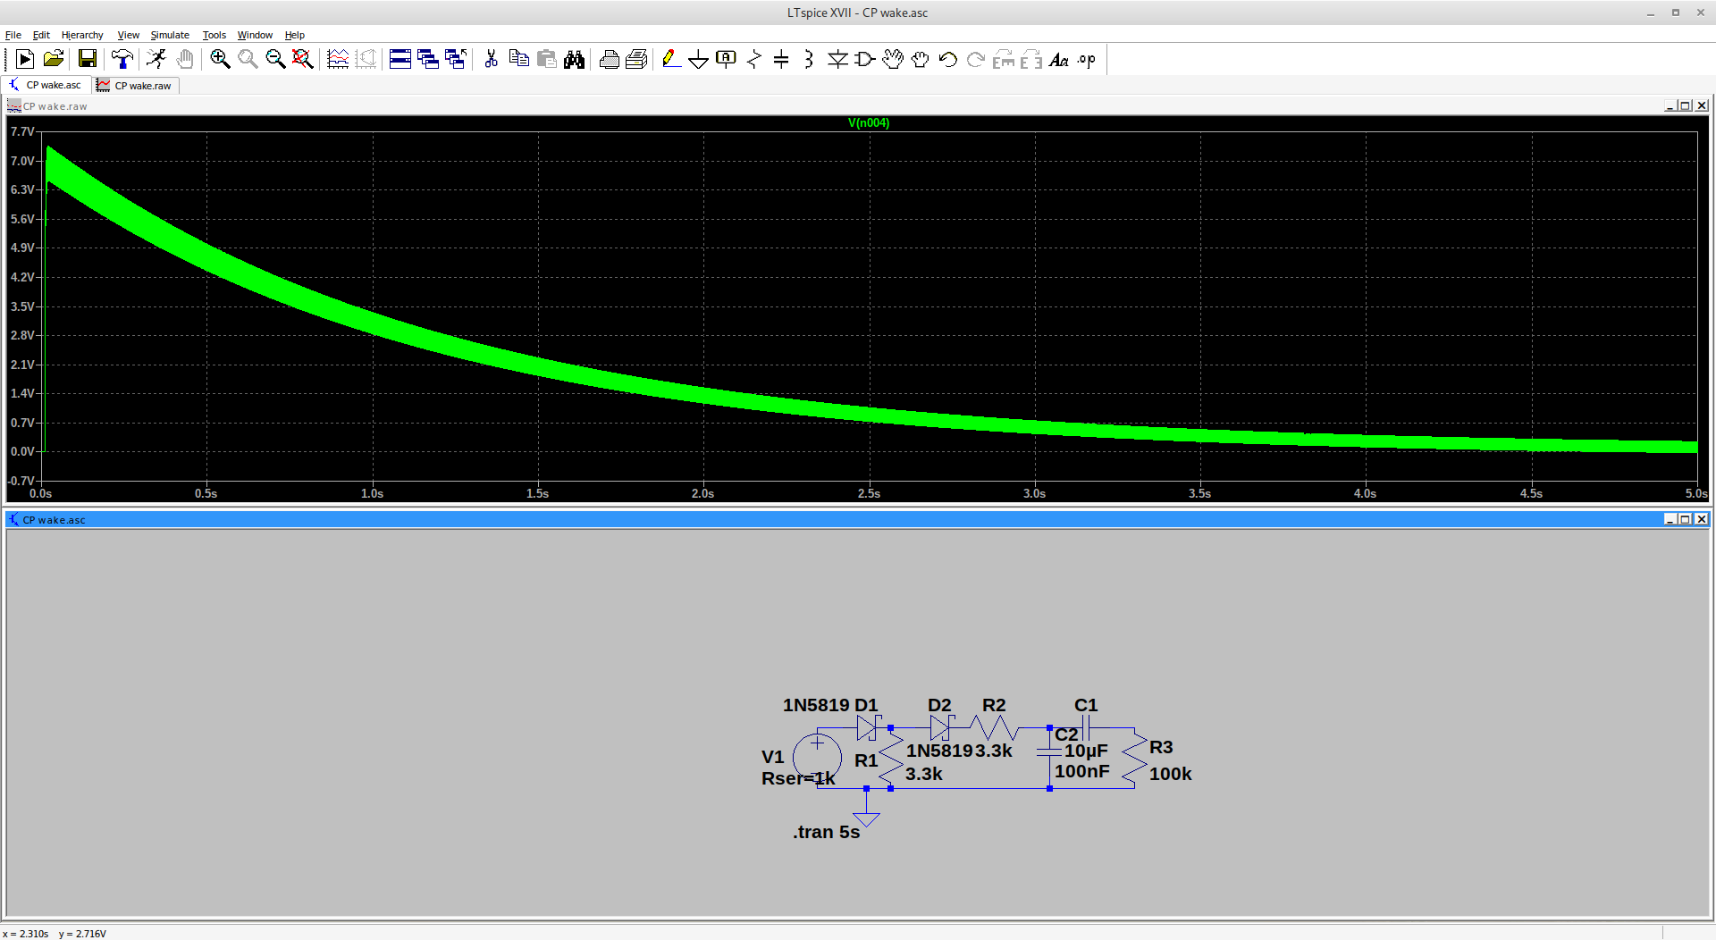This screenshot has height=940, width=1716.
Task: Select the capacitor component tool
Action: 781,60
